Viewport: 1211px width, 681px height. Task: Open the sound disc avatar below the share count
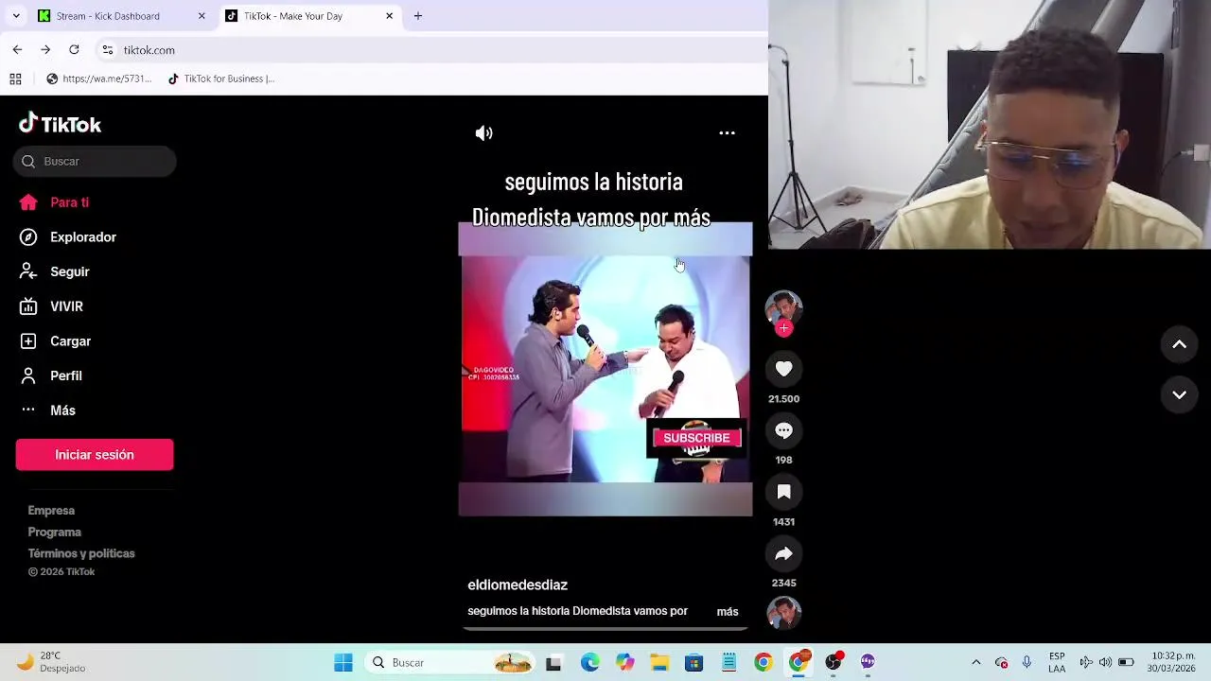pyautogui.click(x=783, y=613)
